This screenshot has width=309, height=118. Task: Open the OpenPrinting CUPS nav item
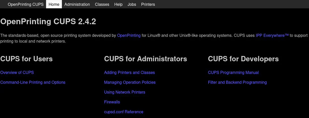tap(25, 4)
